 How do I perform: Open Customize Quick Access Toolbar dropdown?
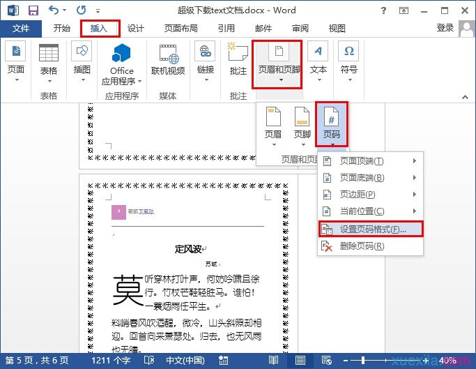tap(98, 11)
